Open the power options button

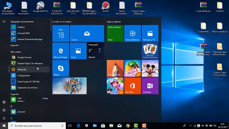tap(4, 118)
